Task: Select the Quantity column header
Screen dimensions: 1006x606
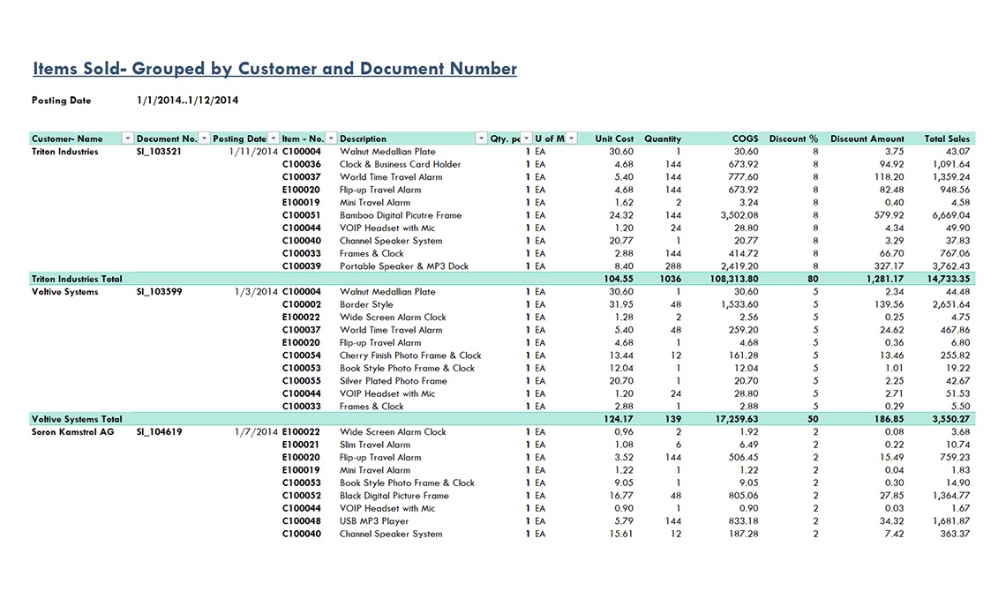Action: coord(663,138)
